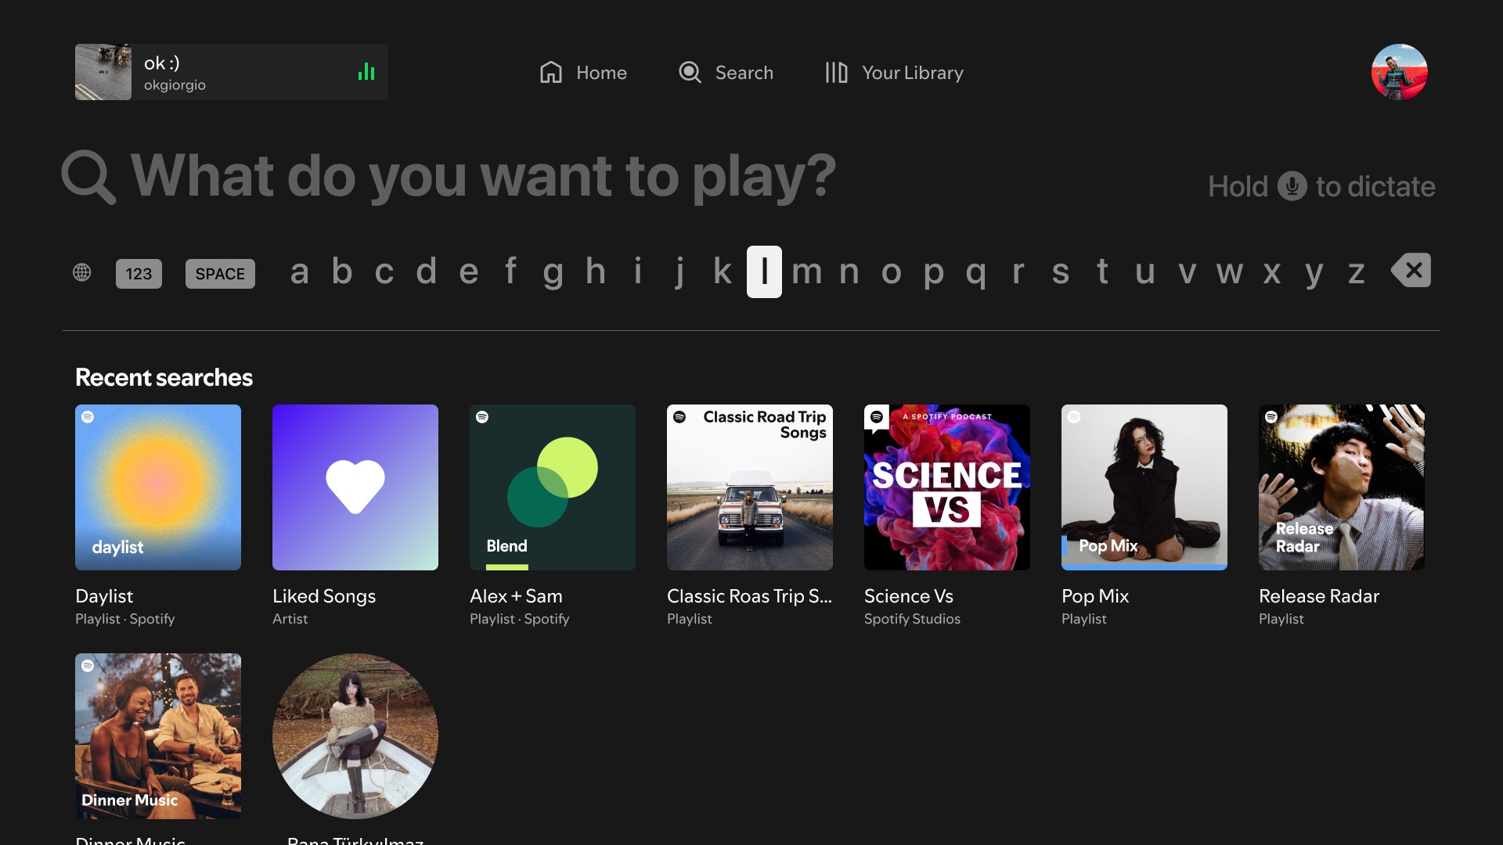1503x845 pixels.
Task: Click the 'Pop Mix' title text
Action: click(x=1095, y=596)
